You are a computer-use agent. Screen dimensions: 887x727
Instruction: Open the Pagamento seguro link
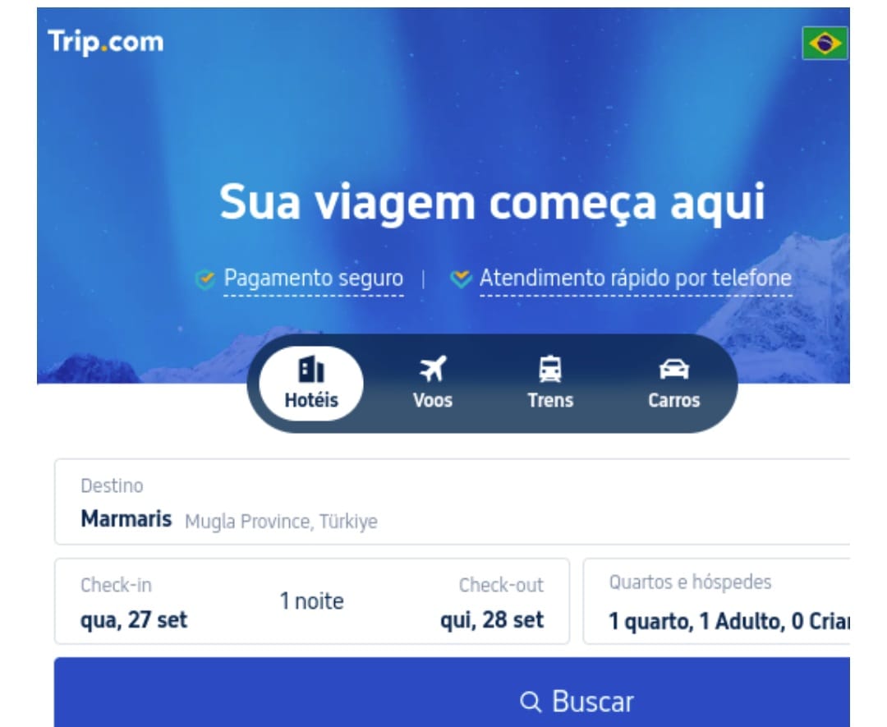click(314, 279)
